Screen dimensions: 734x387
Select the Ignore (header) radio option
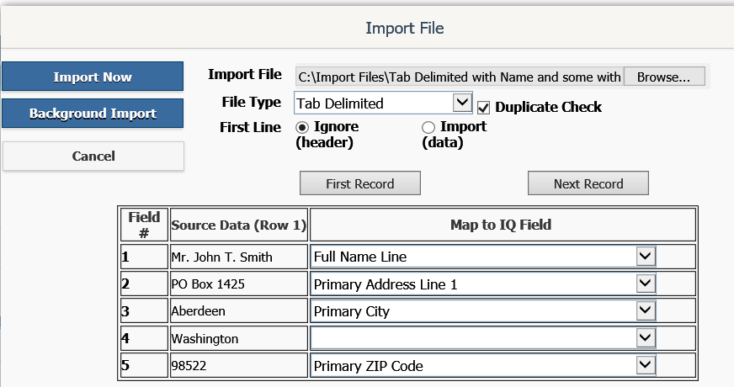point(302,127)
